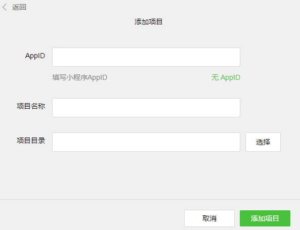Click the 填写小程序AppID hint text

[x=79, y=77]
